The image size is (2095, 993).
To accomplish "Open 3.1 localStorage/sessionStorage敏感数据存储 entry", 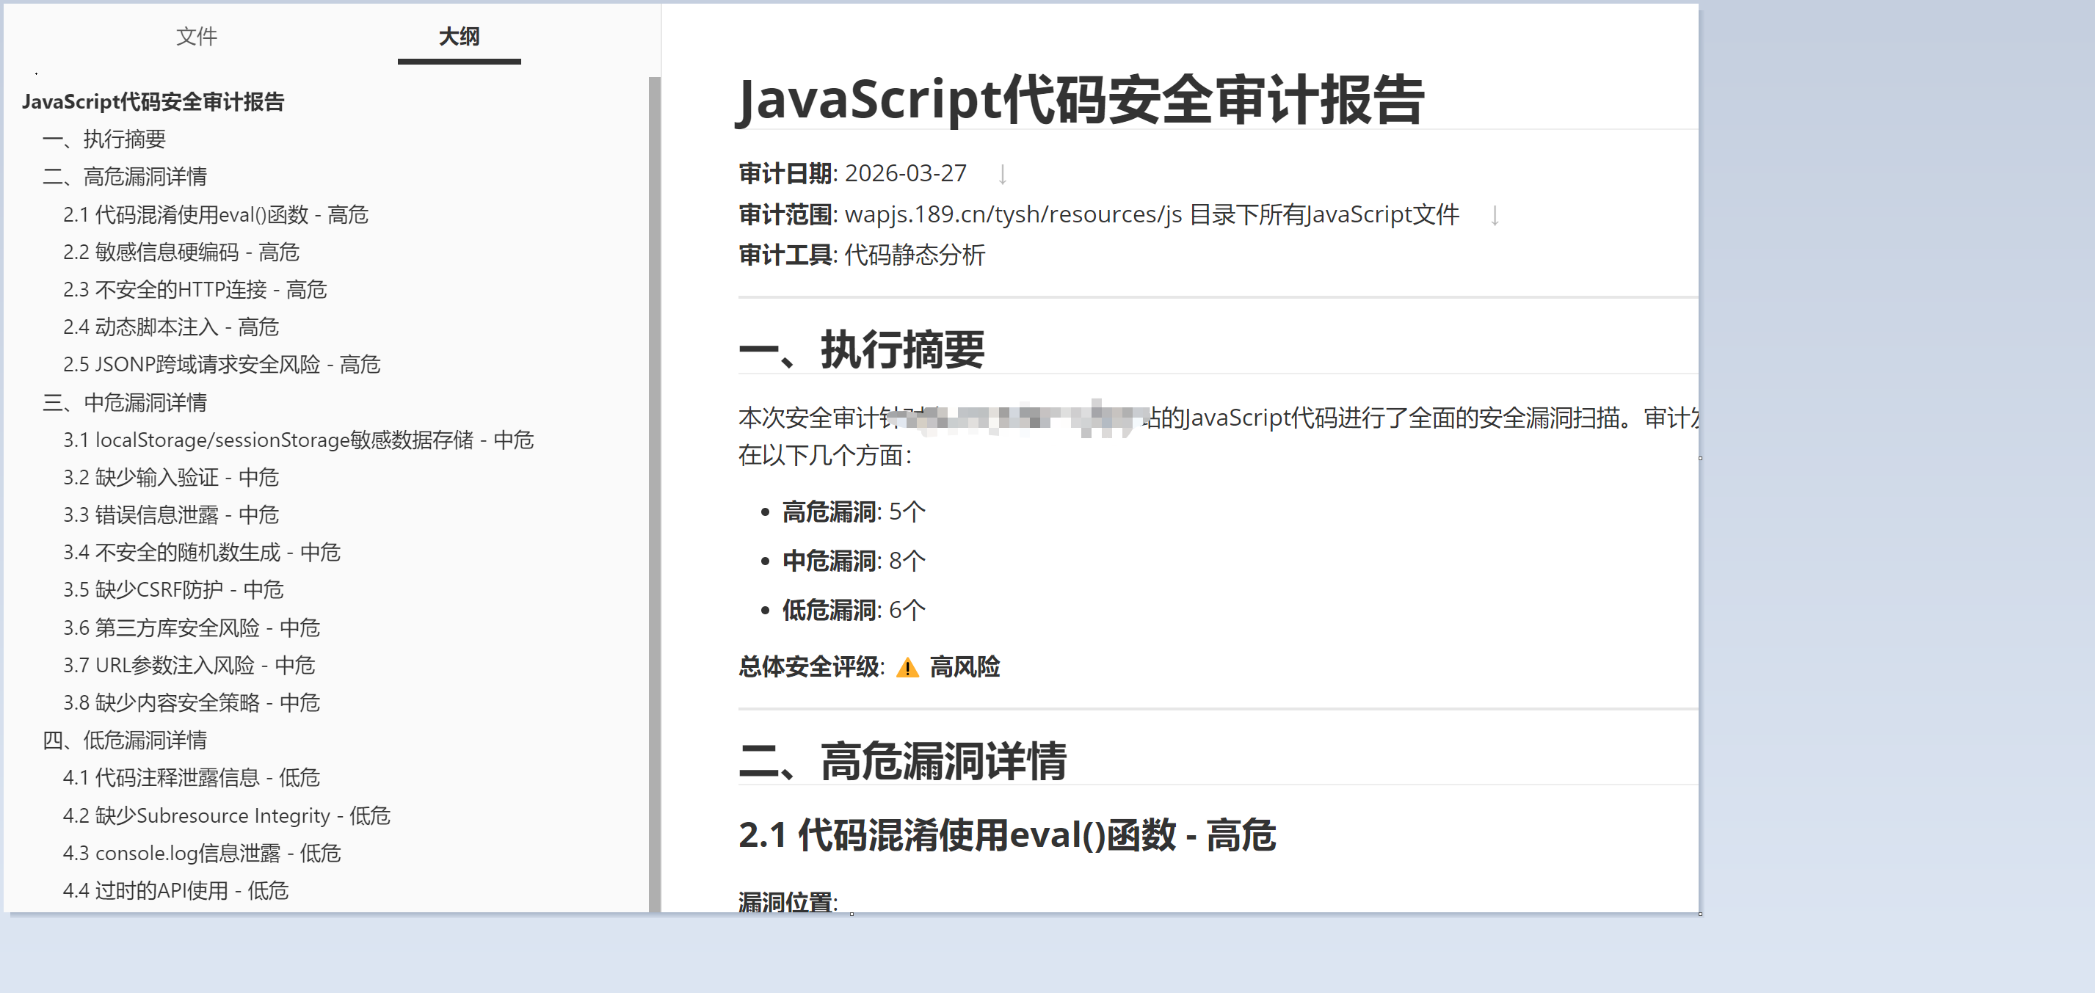I will point(297,440).
